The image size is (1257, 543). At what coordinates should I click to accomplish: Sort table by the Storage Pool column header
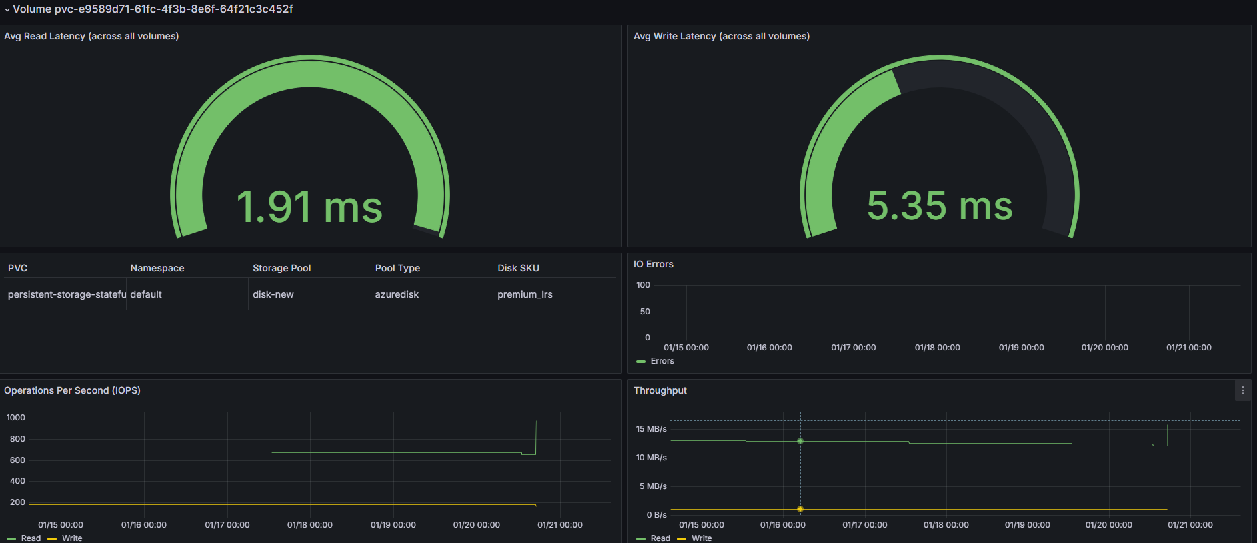[282, 268]
